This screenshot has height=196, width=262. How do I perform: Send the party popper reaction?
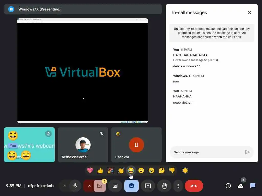coord(111,170)
